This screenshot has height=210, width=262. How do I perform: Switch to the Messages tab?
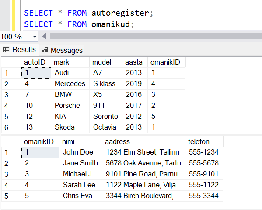[62, 50]
